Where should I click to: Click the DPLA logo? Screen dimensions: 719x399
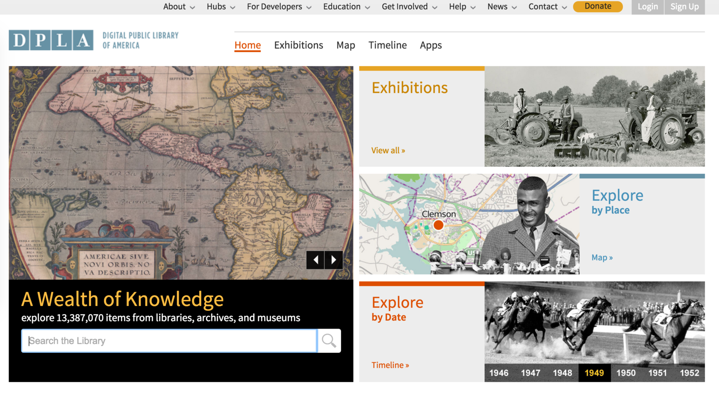click(51, 40)
